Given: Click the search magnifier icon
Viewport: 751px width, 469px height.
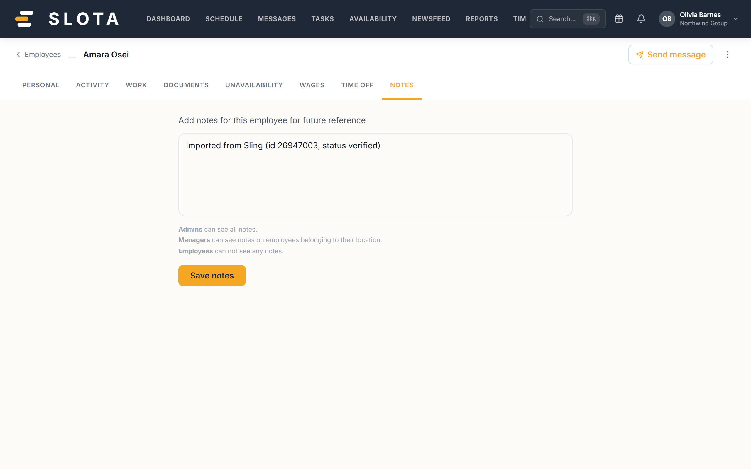Looking at the screenshot, I should point(540,19).
